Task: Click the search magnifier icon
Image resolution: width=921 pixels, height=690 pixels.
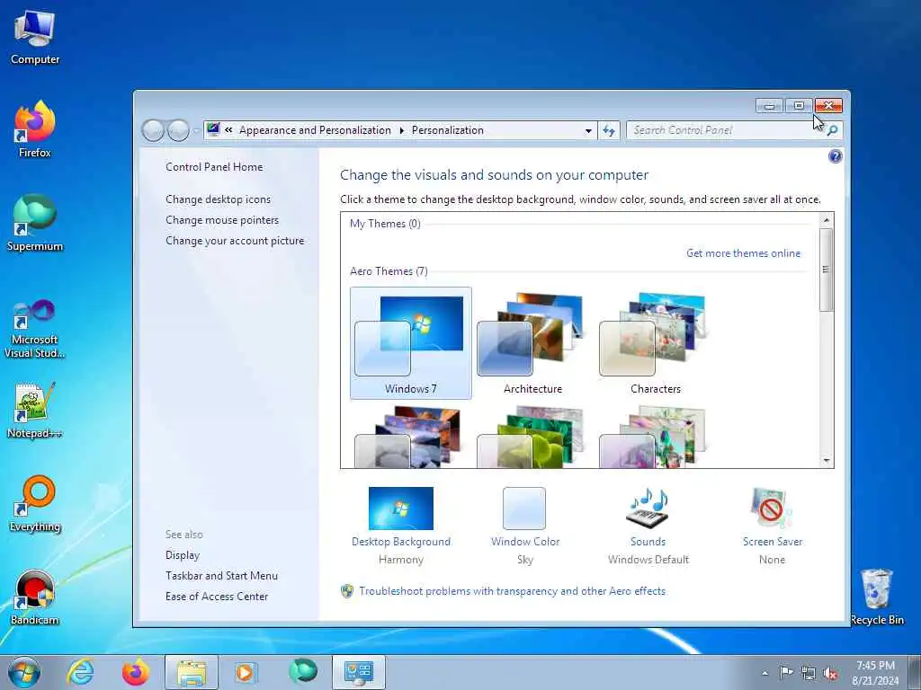Action: tap(832, 130)
